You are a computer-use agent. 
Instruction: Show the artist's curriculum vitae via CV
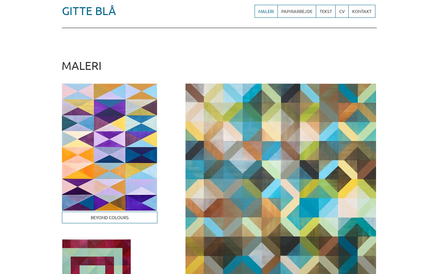(x=342, y=11)
